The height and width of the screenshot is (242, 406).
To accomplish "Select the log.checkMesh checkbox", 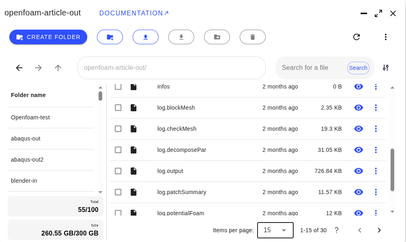I will (118, 129).
